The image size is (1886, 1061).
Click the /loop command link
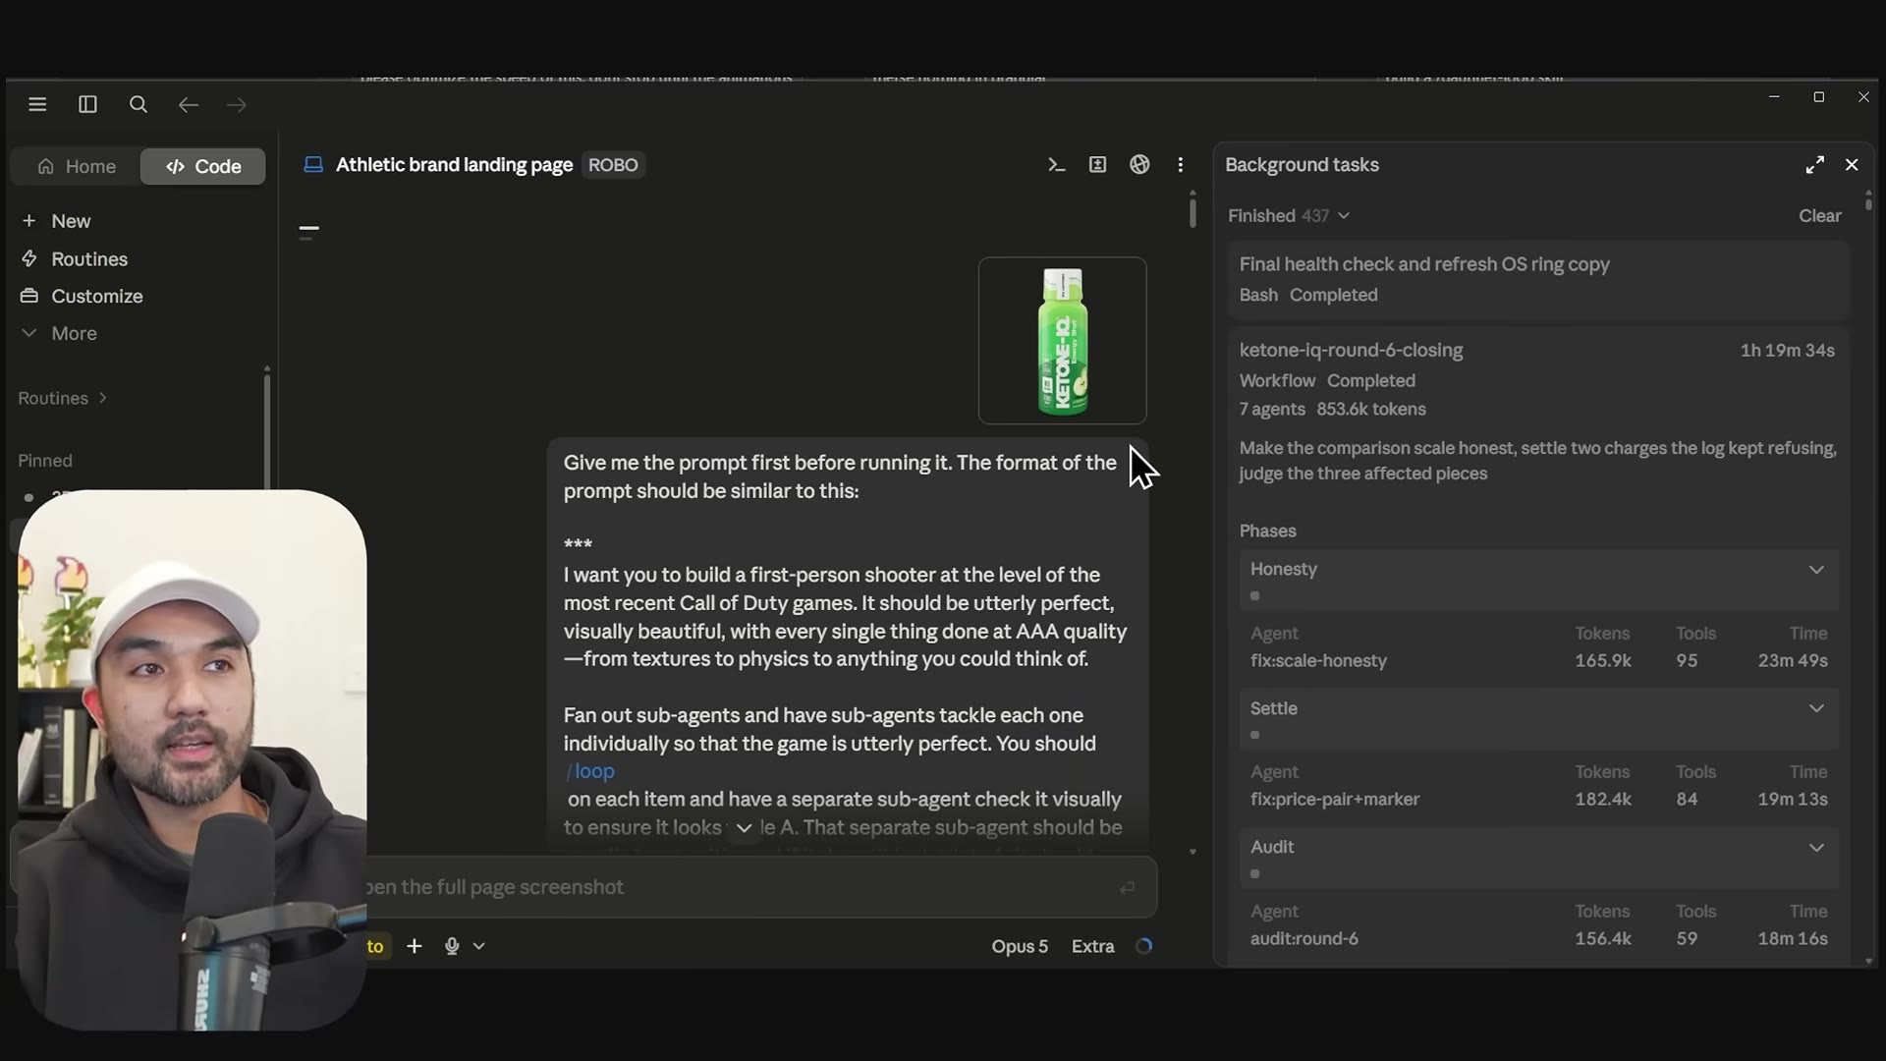pyautogui.click(x=590, y=771)
